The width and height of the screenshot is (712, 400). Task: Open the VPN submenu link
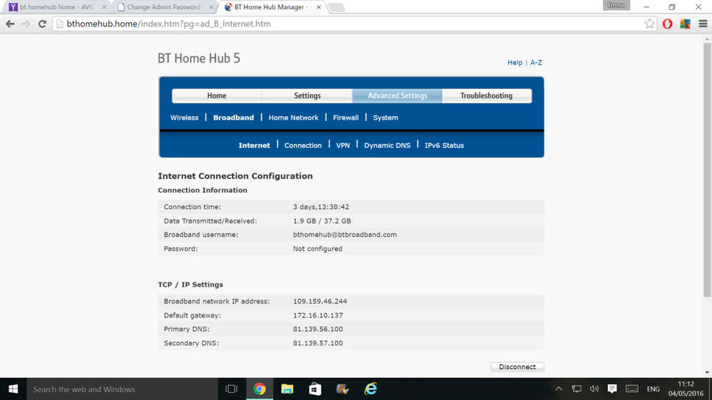pyautogui.click(x=343, y=146)
